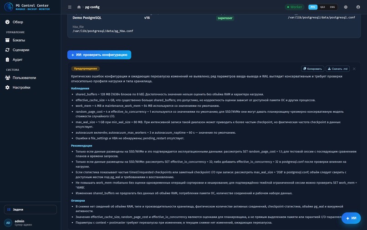
Task: Click the pg_hba.conf file path
Action: (103, 31)
